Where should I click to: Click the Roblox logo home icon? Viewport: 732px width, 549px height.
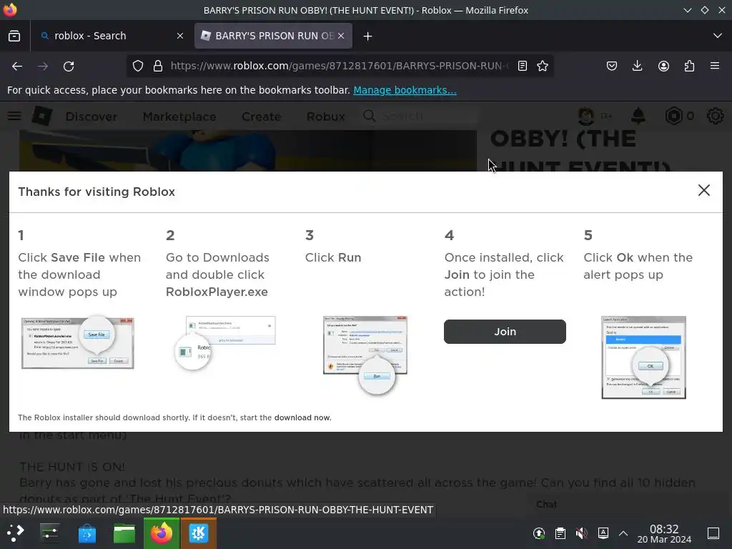[42, 116]
